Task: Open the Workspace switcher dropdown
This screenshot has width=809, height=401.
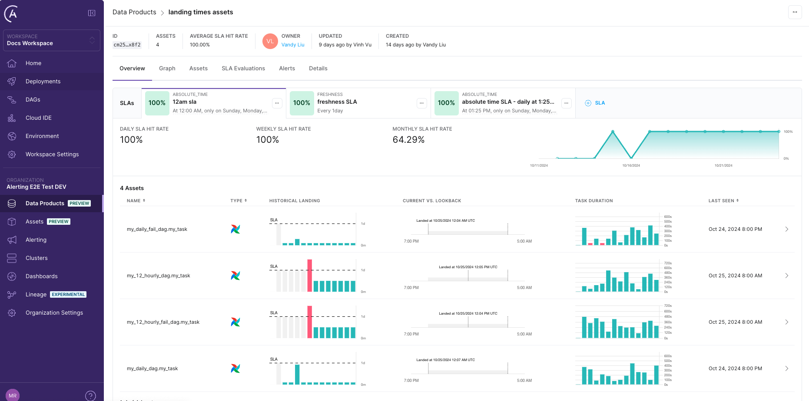Action: click(x=52, y=40)
